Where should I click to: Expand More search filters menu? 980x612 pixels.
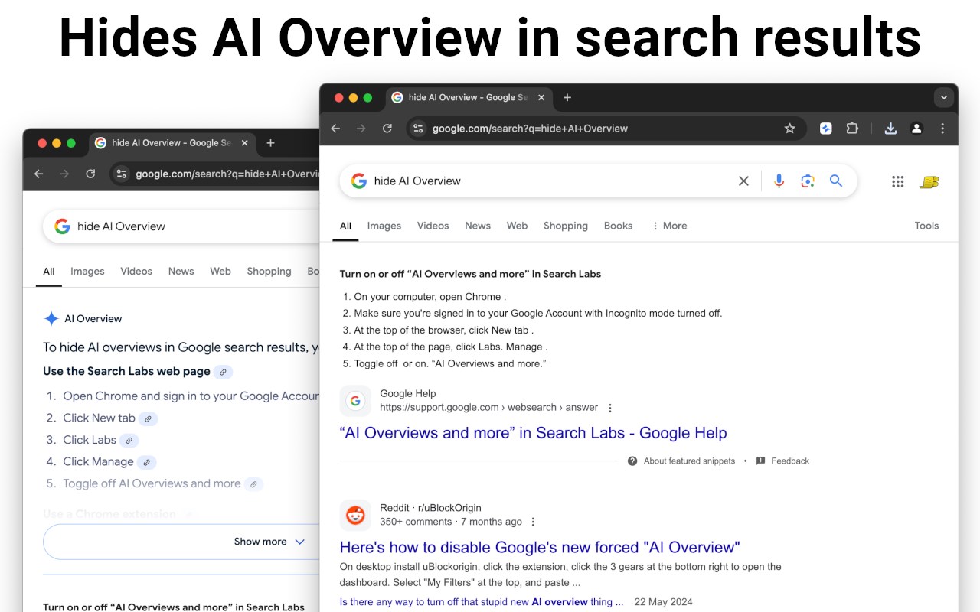click(x=669, y=226)
